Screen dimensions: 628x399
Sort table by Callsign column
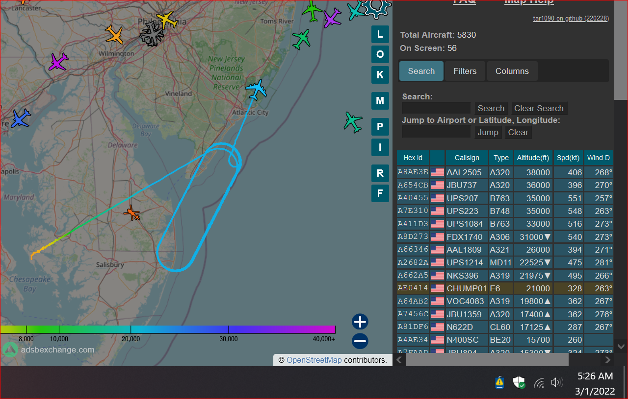tap(467, 158)
